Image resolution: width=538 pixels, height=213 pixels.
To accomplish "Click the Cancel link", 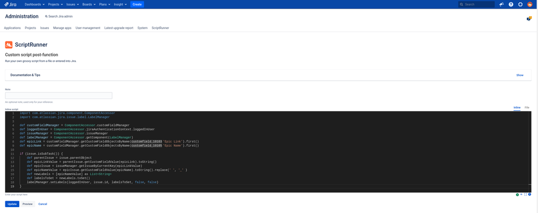I will (43, 204).
